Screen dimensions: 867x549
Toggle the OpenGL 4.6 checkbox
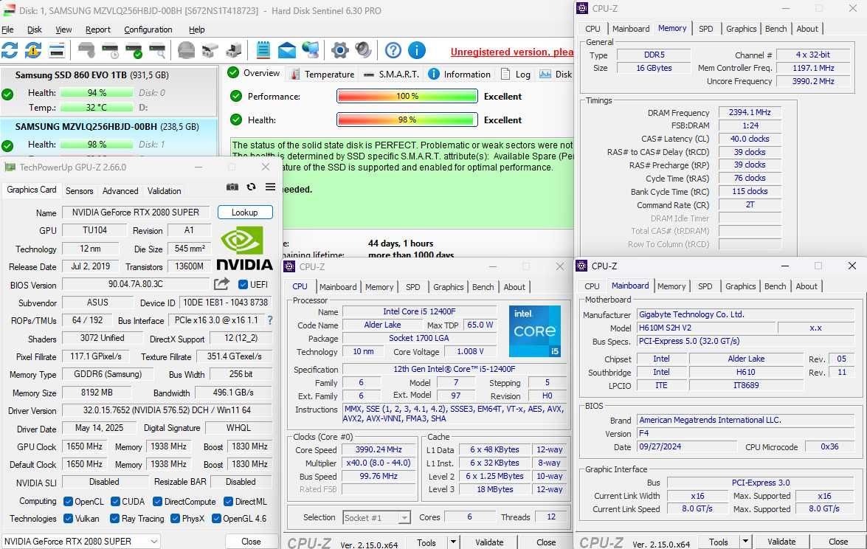[x=216, y=519]
